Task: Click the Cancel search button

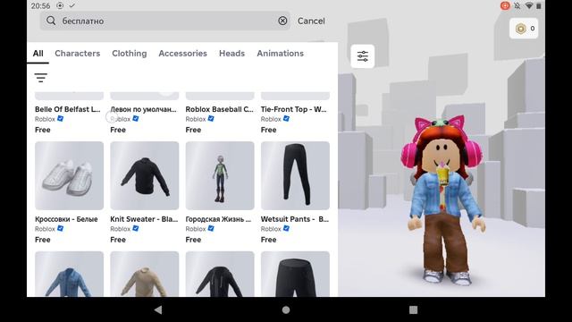Action: (311, 21)
